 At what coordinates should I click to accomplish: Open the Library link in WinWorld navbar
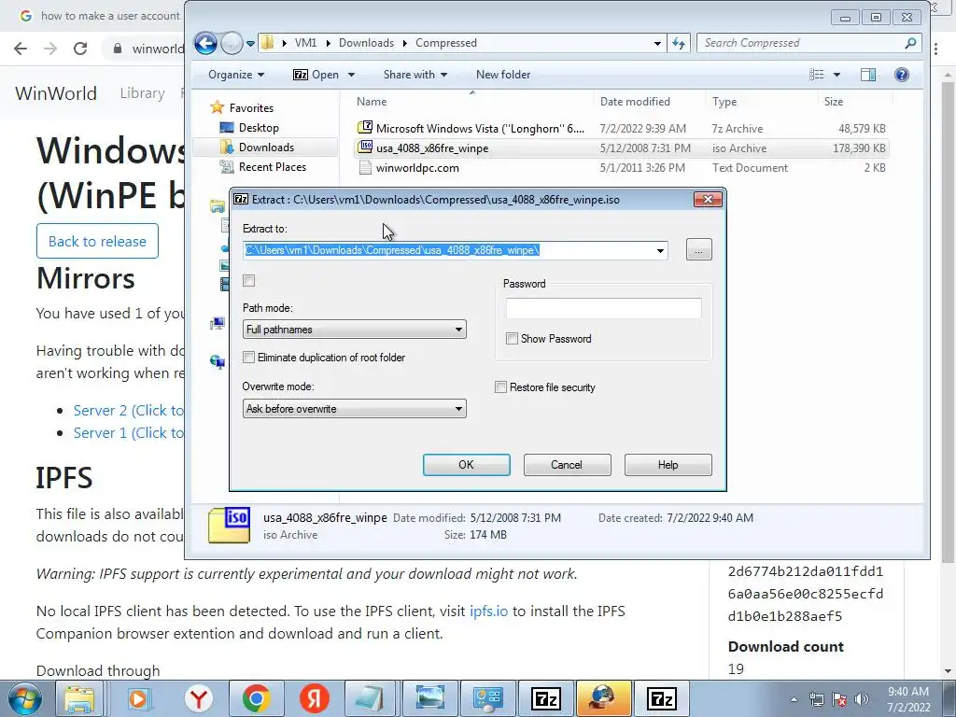point(142,93)
